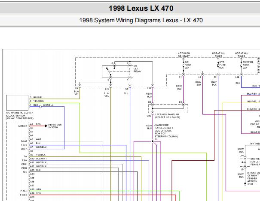The width and height of the screenshot is (260, 201).
Task: Click the "A13 BLK" pin label
Action: point(35,170)
